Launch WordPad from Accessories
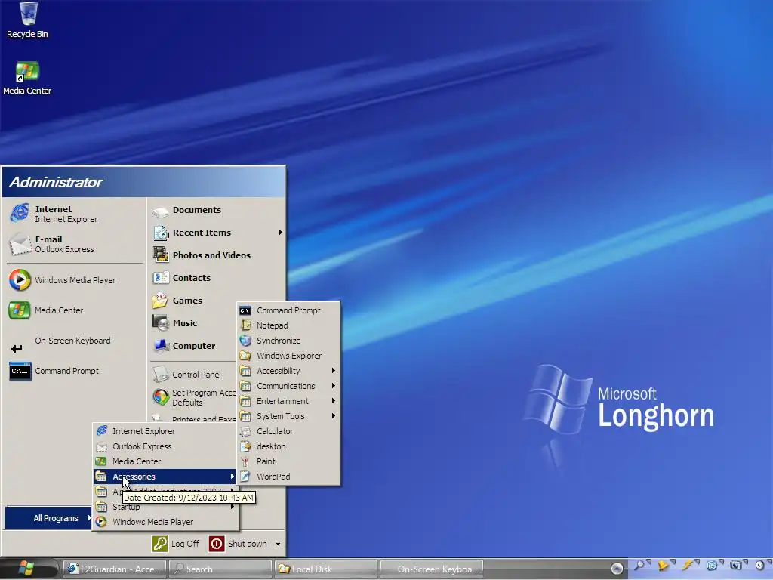Viewport: 773px width, 580px height. 288,477
